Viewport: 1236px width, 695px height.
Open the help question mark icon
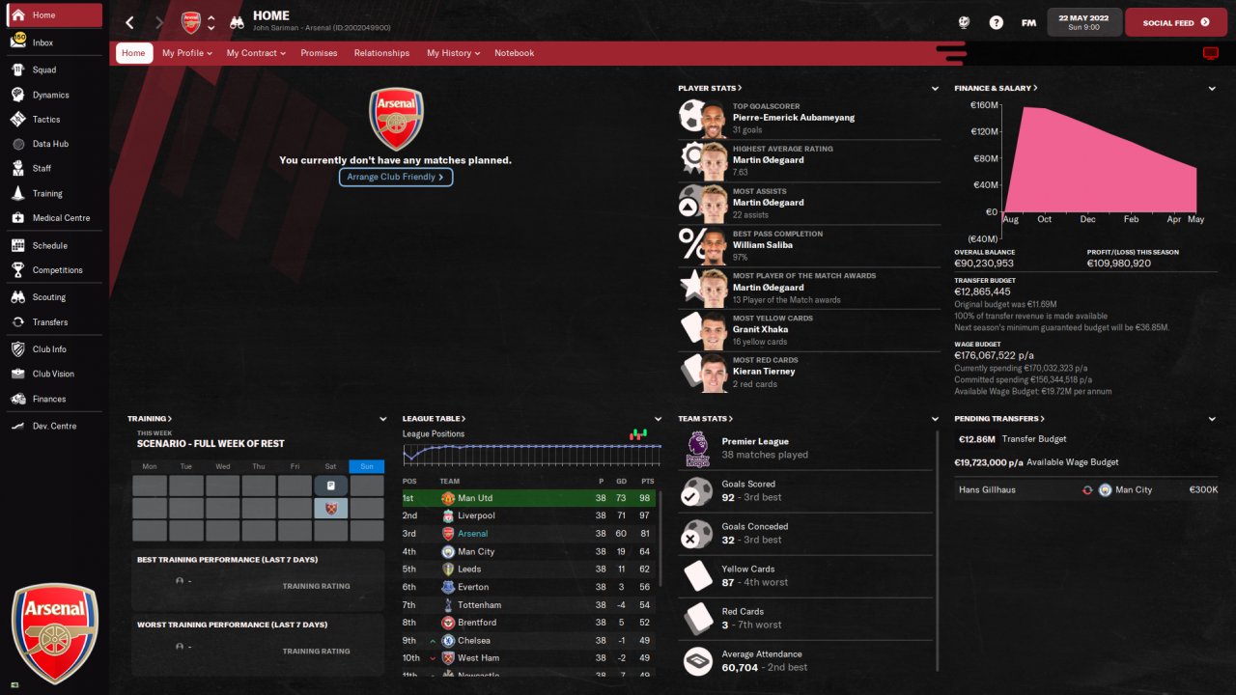(997, 22)
